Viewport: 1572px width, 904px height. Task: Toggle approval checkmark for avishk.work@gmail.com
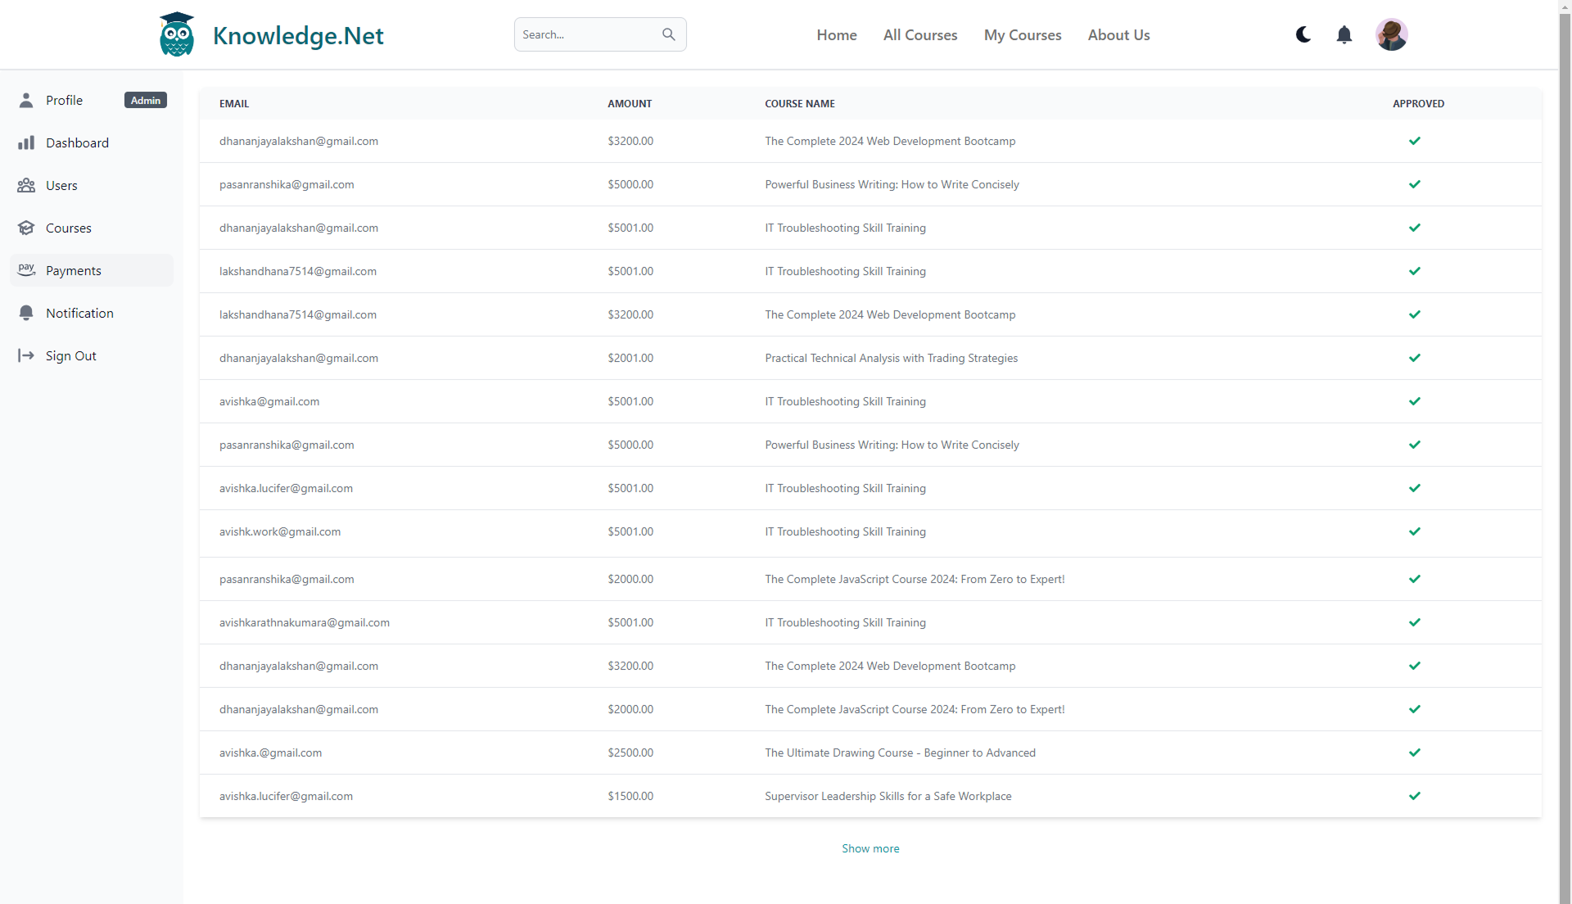click(1415, 531)
